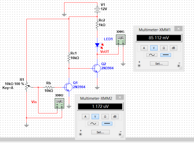Close the Multimeter-XMM1 window
The width and height of the screenshot is (194, 143).
[x=178, y=29]
